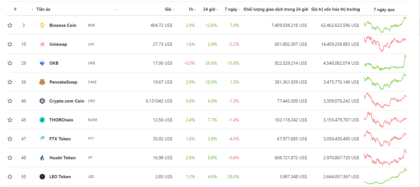Click the THORChain 7-day sparkline chart
This screenshot has width=420, height=187.
(x=385, y=120)
